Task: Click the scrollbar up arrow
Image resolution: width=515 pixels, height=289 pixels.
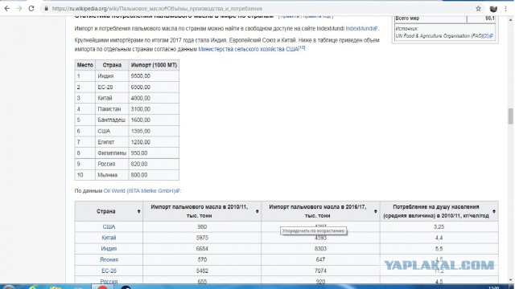Action: [510, 20]
